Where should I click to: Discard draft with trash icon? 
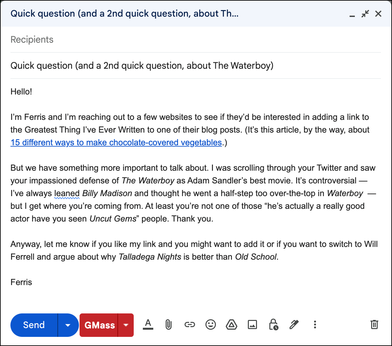pos(374,324)
